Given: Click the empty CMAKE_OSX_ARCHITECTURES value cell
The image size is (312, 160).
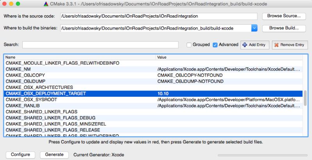Looking at the screenshot, I should pyautogui.click(x=229, y=87).
